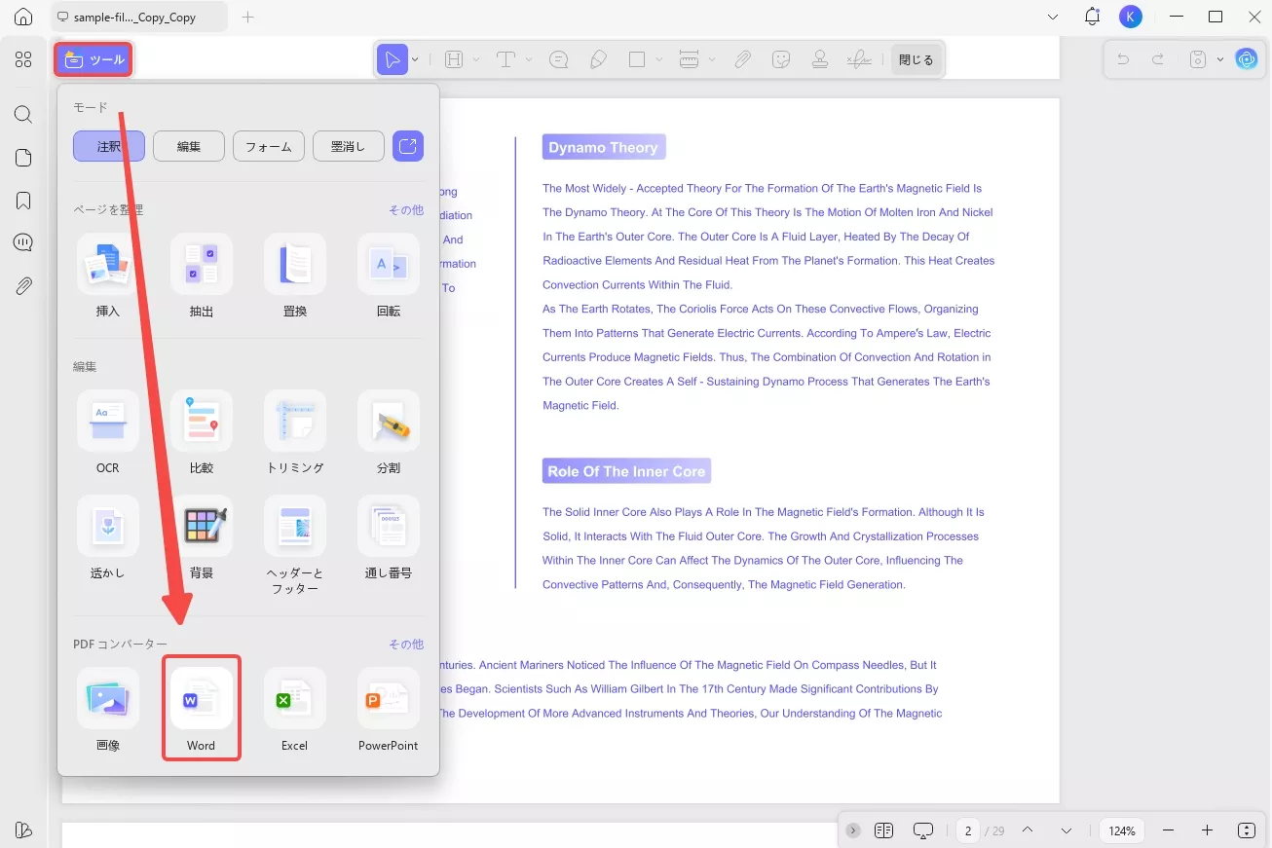Select the cursor pointer tool
The image size is (1272, 848).
pos(392,59)
